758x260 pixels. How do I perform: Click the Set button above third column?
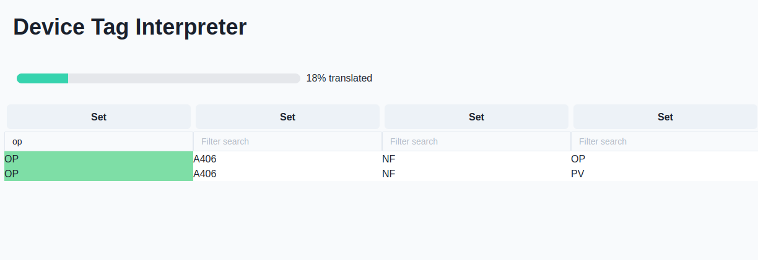tap(476, 117)
